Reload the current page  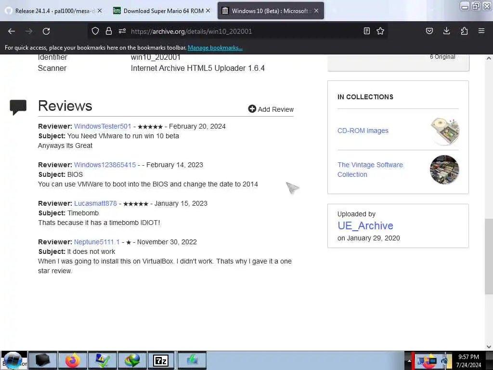[46, 31]
